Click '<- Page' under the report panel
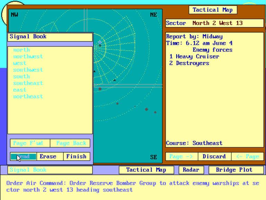This screenshot has width=266, height=200. 247,157
